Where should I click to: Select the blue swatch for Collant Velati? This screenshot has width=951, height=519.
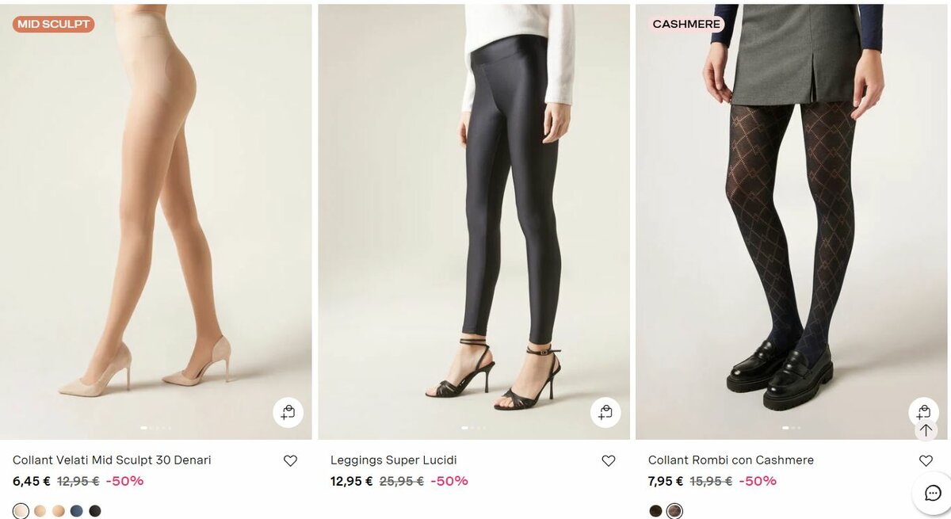click(x=76, y=511)
